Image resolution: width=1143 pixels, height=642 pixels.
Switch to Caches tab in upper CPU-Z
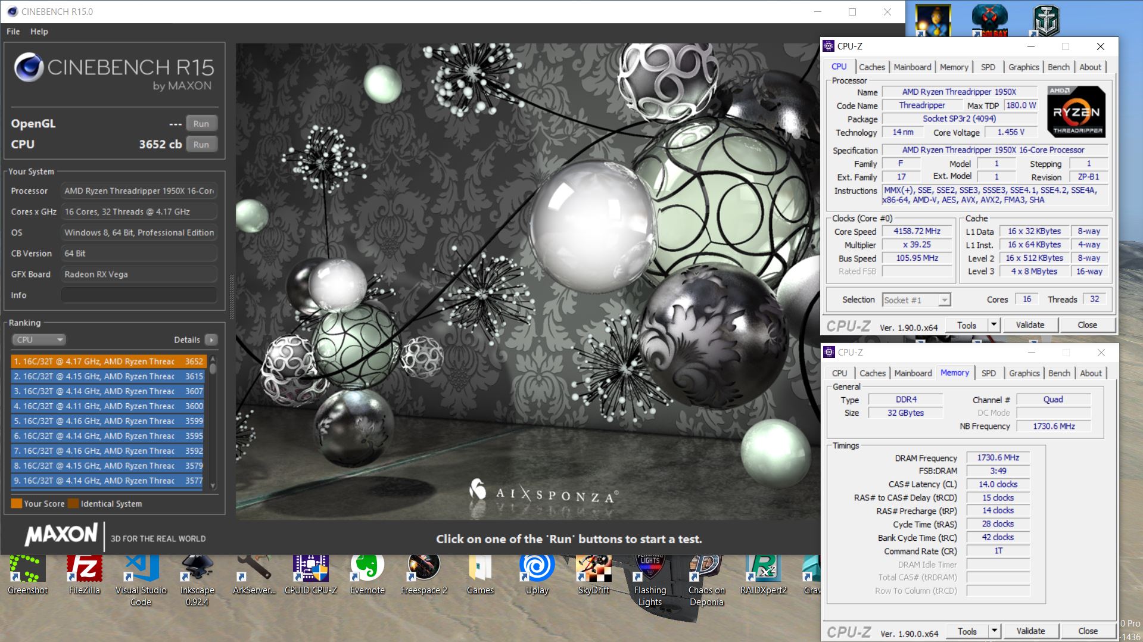872,67
